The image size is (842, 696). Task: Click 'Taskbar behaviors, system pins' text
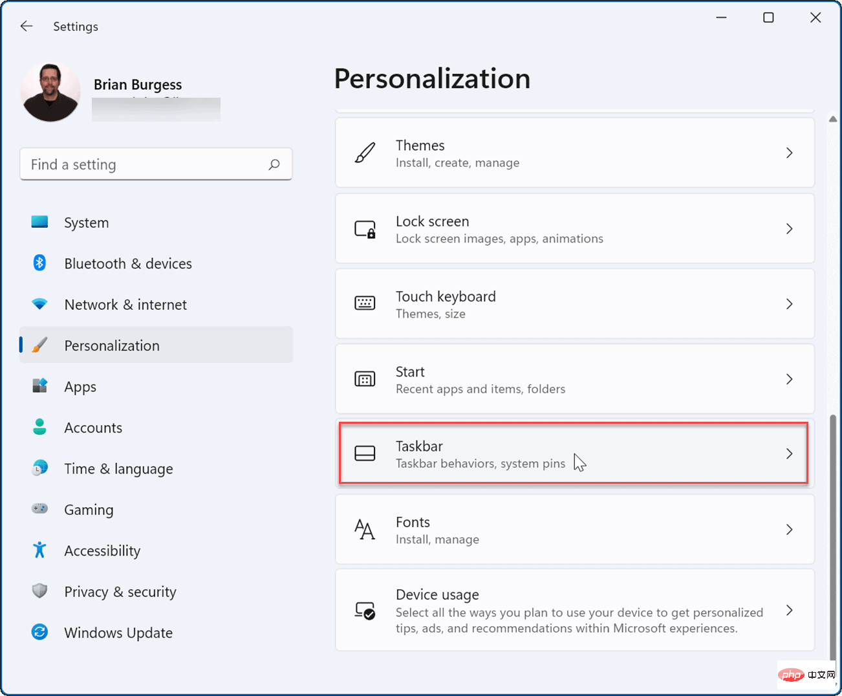pyautogui.click(x=480, y=464)
